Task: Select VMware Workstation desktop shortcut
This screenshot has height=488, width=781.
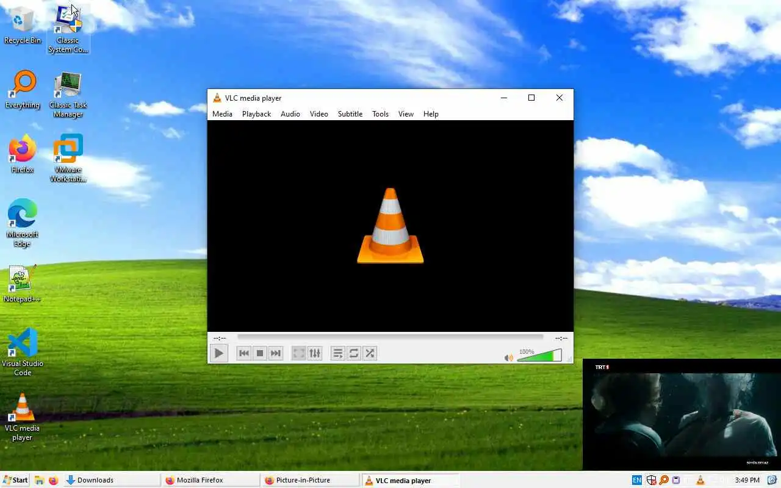Action: [x=68, y=159]
